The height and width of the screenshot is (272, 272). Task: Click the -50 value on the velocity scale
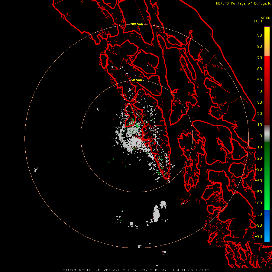258,192
